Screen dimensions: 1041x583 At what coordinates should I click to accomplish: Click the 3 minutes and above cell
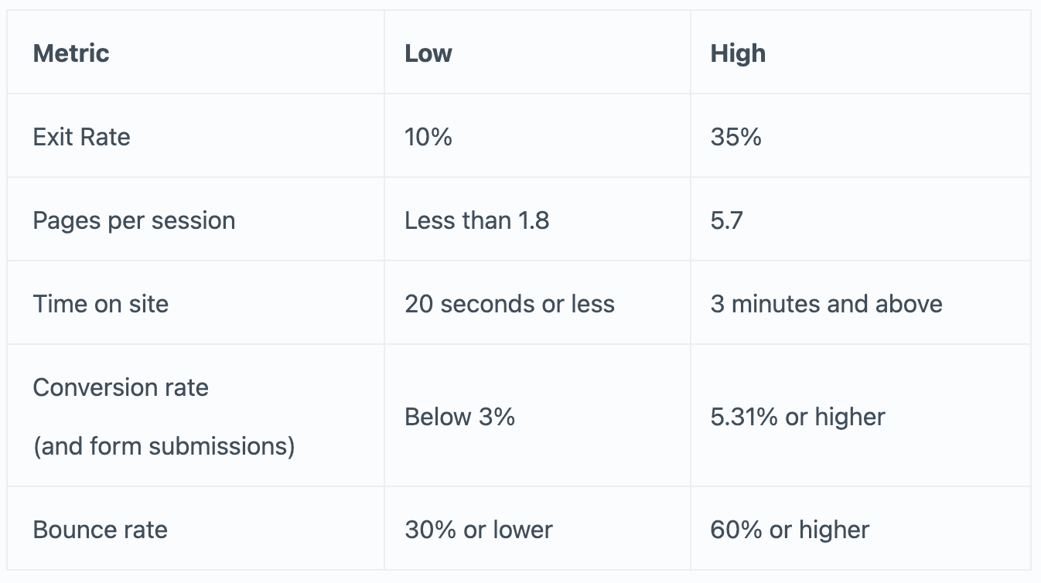826,304
